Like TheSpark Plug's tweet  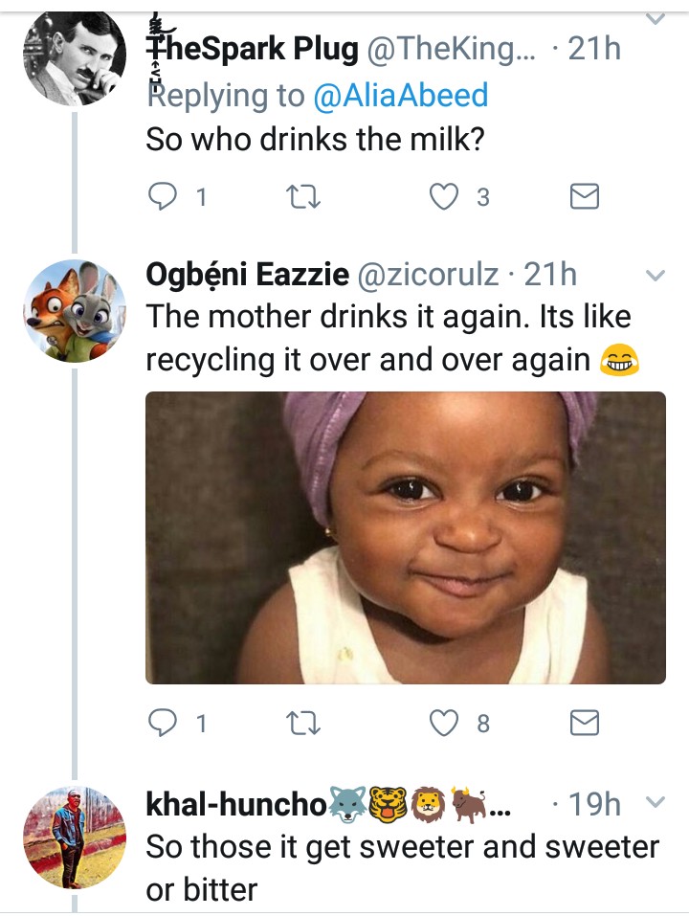pos(444,196)
